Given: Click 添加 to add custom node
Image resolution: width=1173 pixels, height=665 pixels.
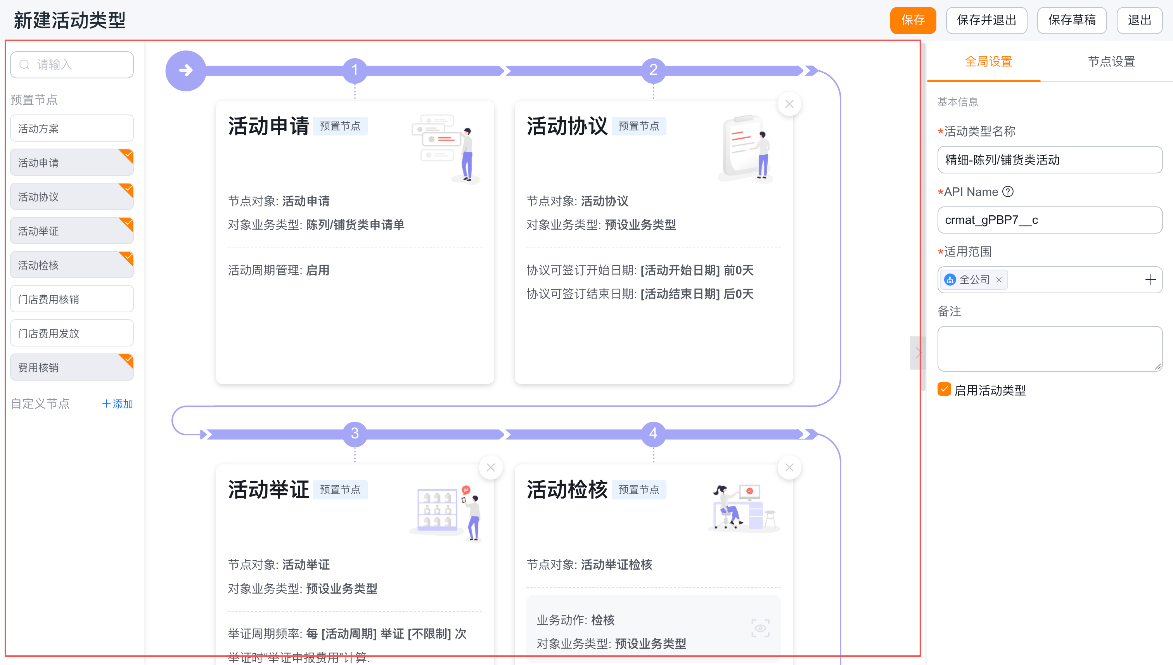Looking at the screenshot, I should [118, 404].
